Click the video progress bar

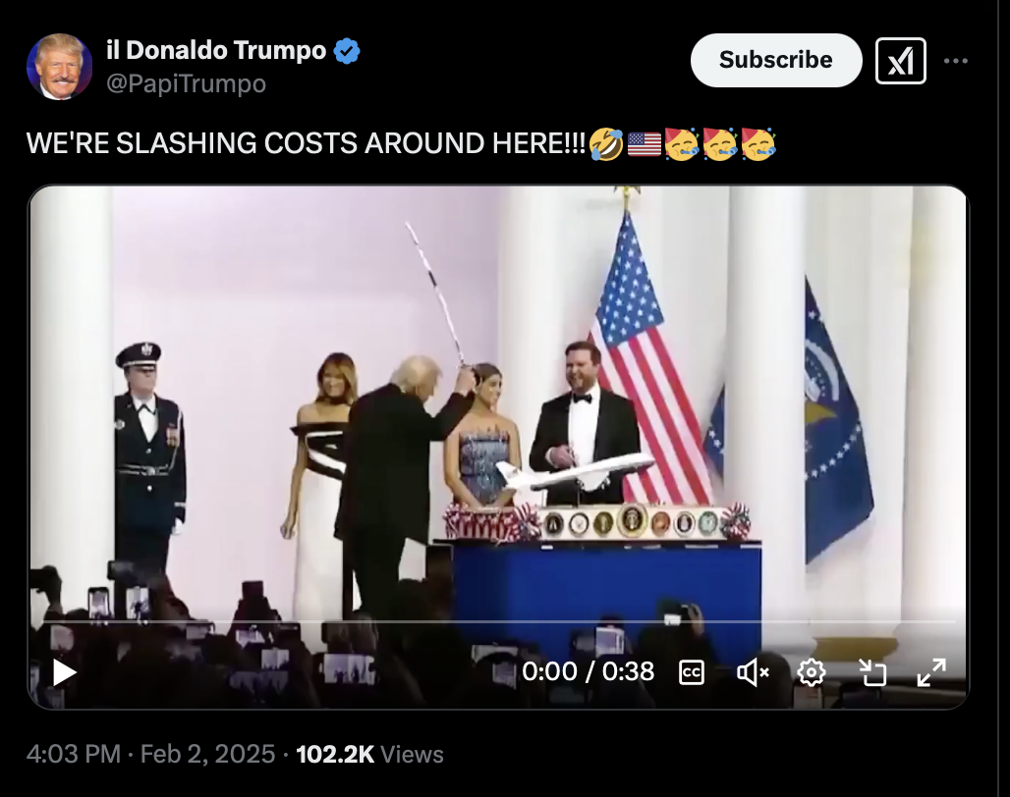coord(498,622)
